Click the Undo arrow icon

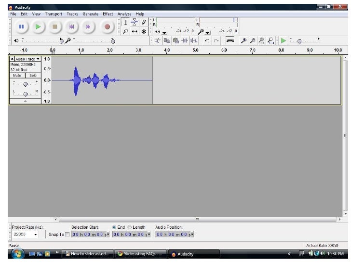point(207,41)
